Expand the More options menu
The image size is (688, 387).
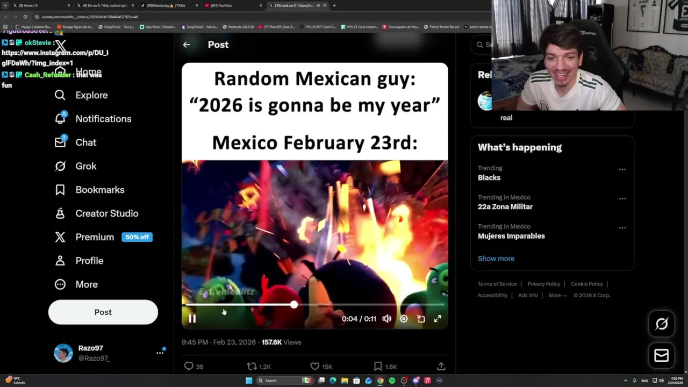tap(76, 284)
